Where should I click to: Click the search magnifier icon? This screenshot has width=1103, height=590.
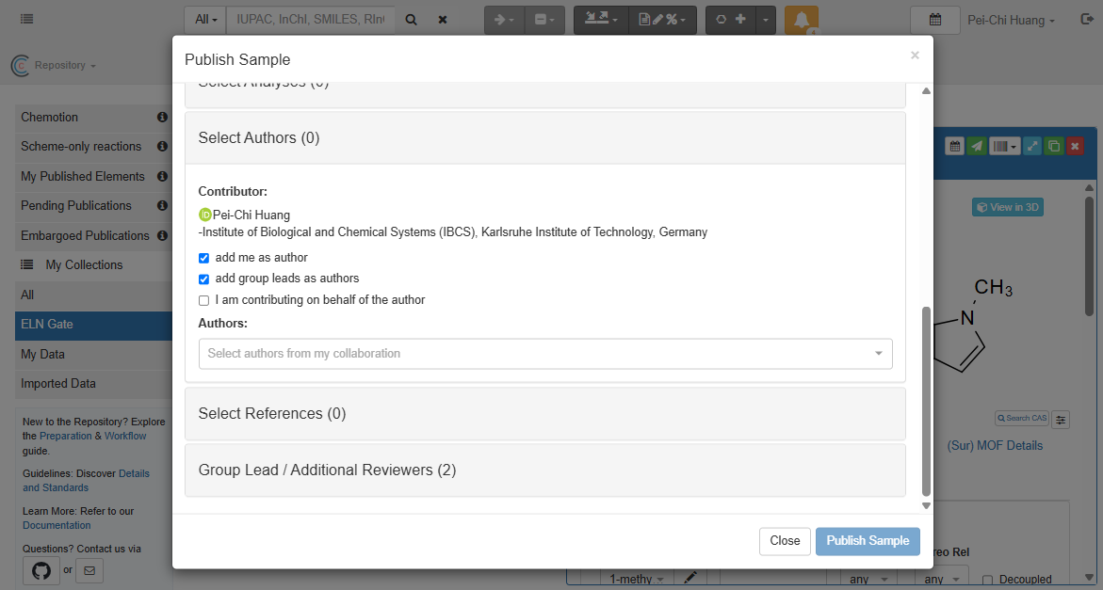[411, 20]
